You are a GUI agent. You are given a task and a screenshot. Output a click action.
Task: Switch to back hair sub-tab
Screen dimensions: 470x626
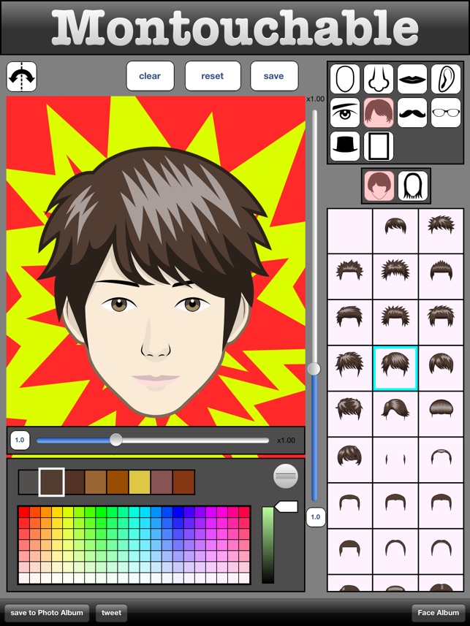coord(413,186)
